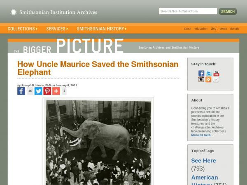Screen dimensions: 247x185
Task: Share the article on Twitter
Action: click(x=38, y=91)
